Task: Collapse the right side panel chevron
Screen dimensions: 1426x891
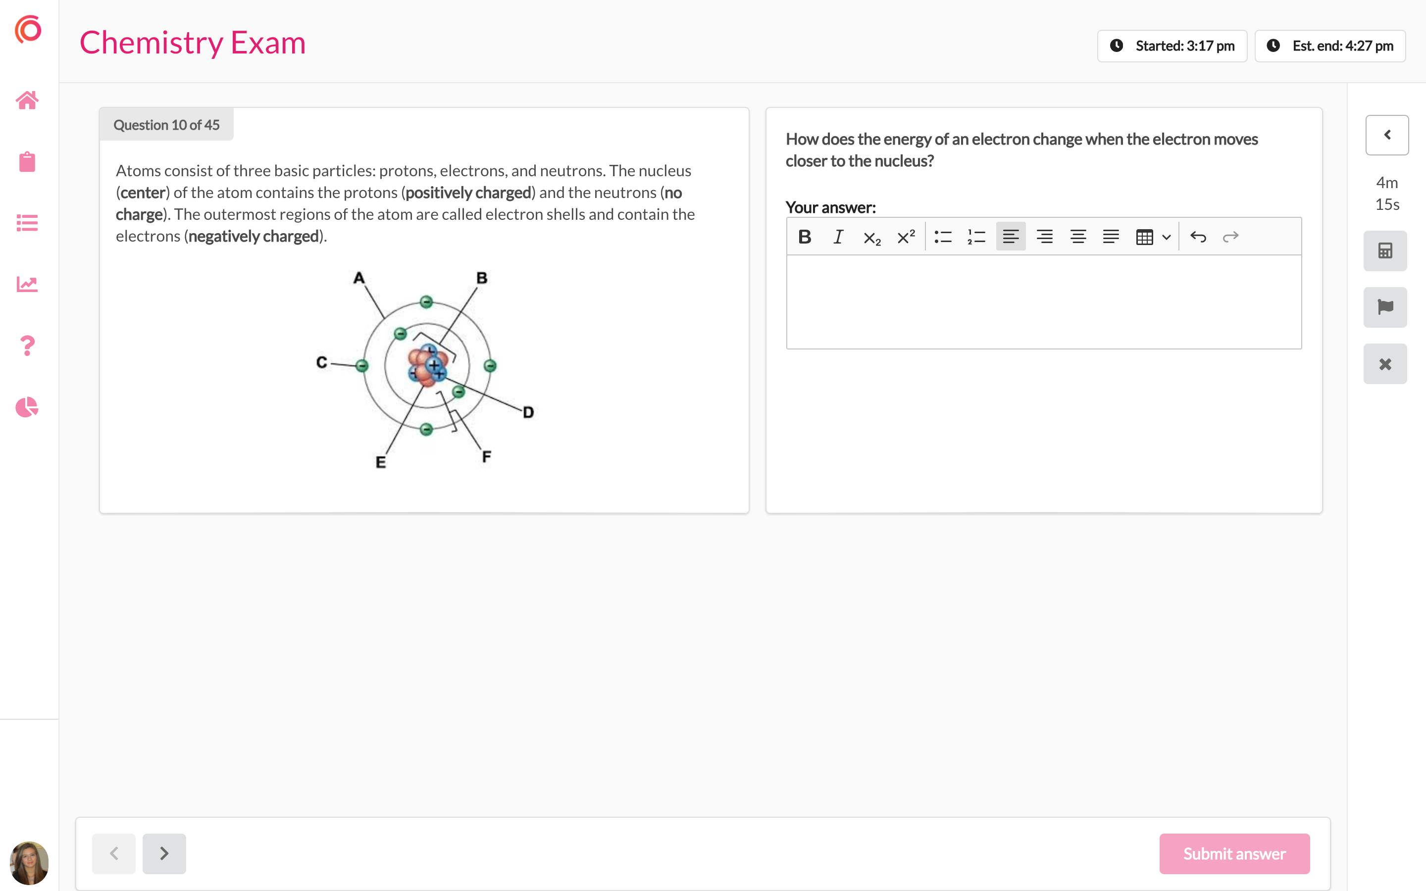Action: (x=1387, y=135)
